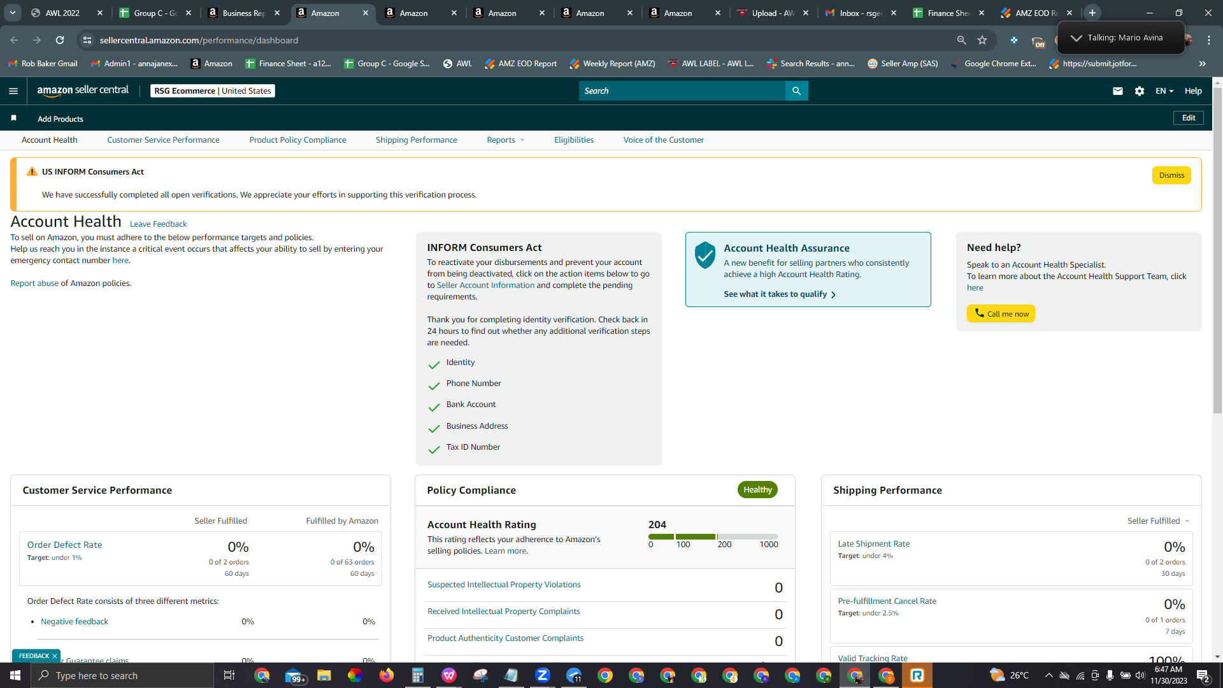Click the Call me now button
The height and width of the screenshot is (688, 1223).
click(1001, 313)
